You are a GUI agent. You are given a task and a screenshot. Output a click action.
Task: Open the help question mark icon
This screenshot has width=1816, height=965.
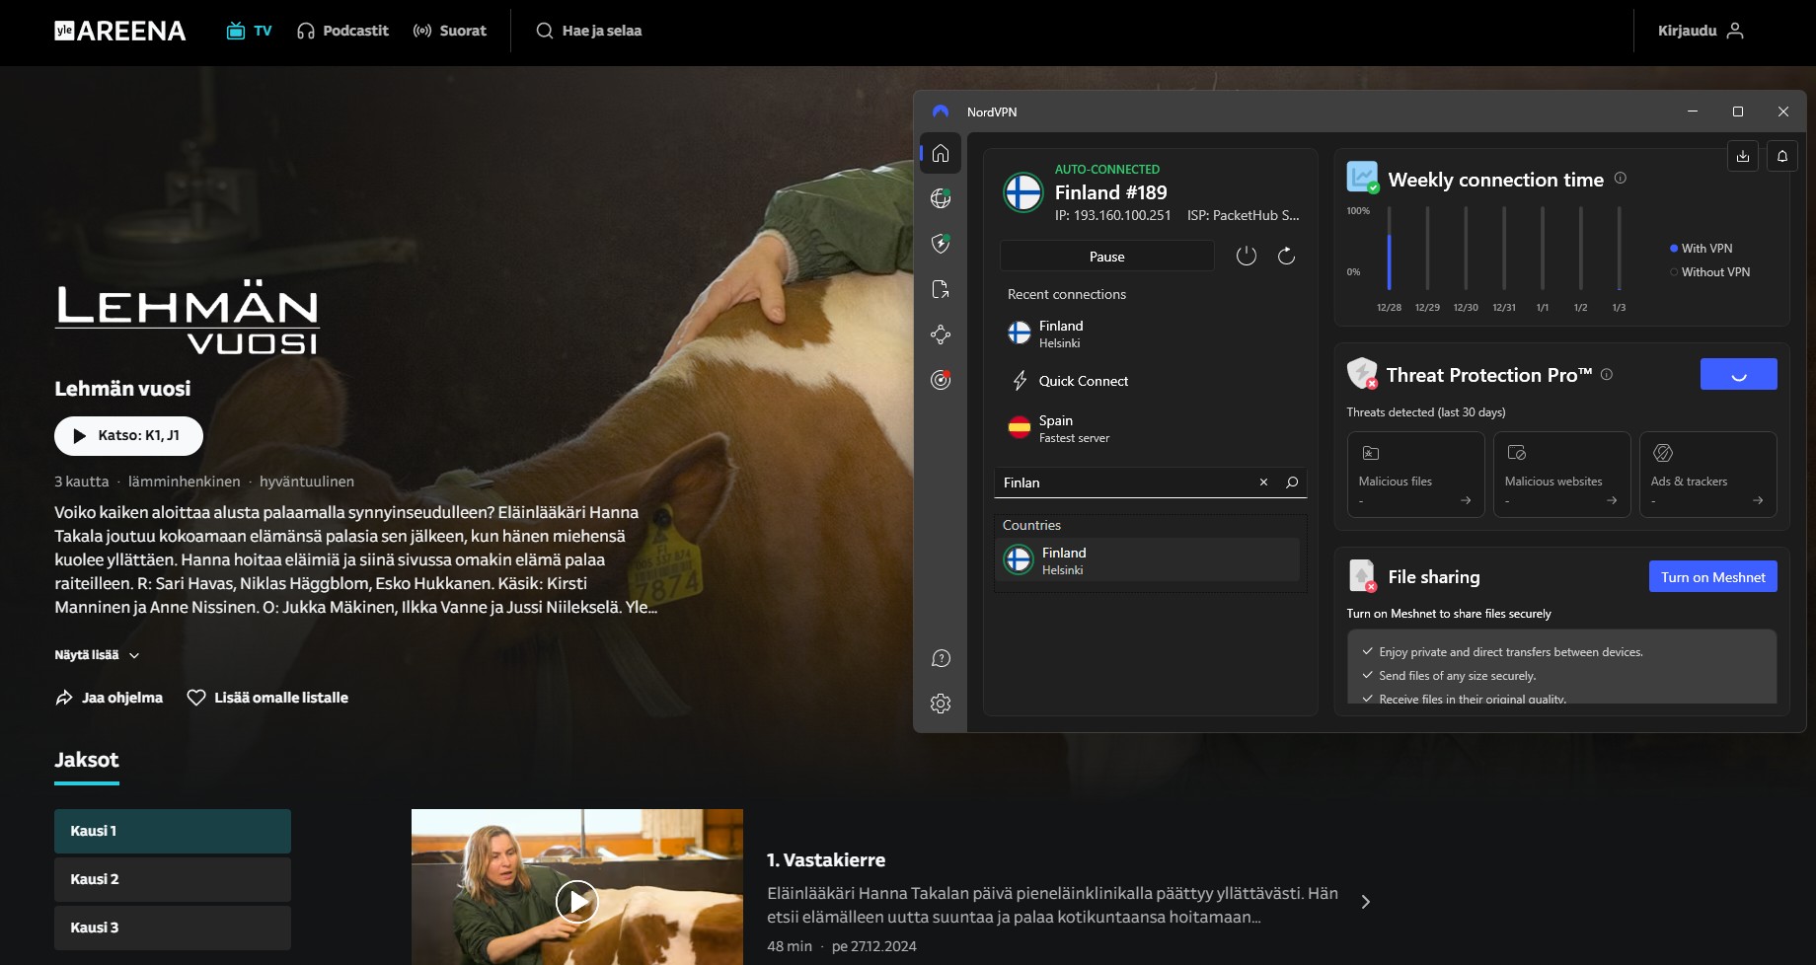coord(941,658)
